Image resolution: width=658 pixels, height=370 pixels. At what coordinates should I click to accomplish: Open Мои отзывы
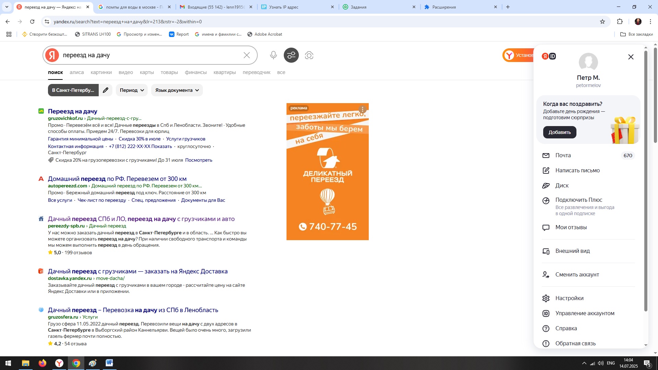[x=588, y=227]
